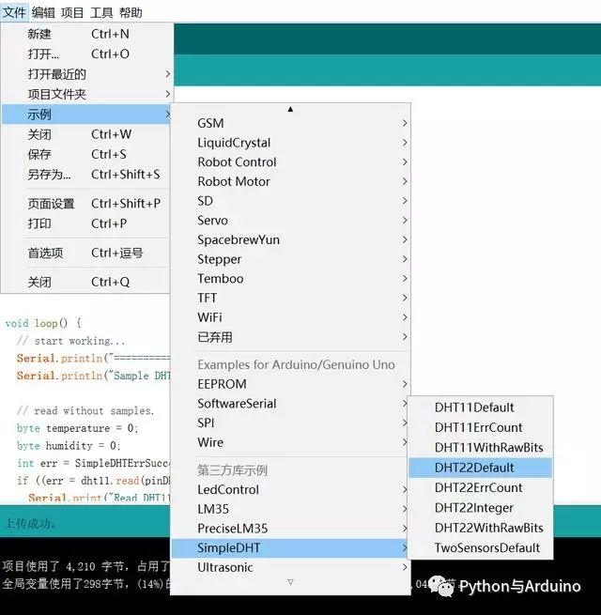Expand Wire examples submenu
This screenshot has width=601, height=615.
tap(291, 442)
